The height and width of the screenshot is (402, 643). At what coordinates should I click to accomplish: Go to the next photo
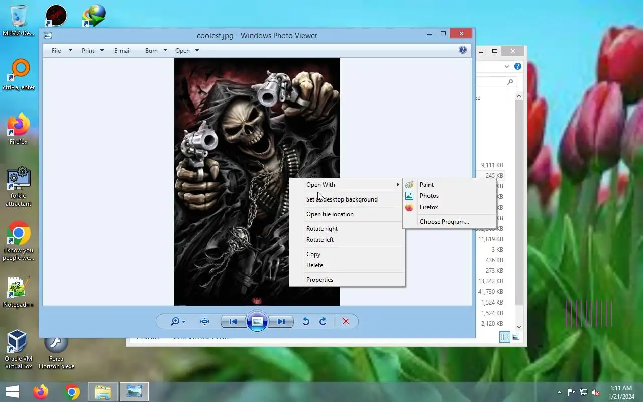[281, 321]
